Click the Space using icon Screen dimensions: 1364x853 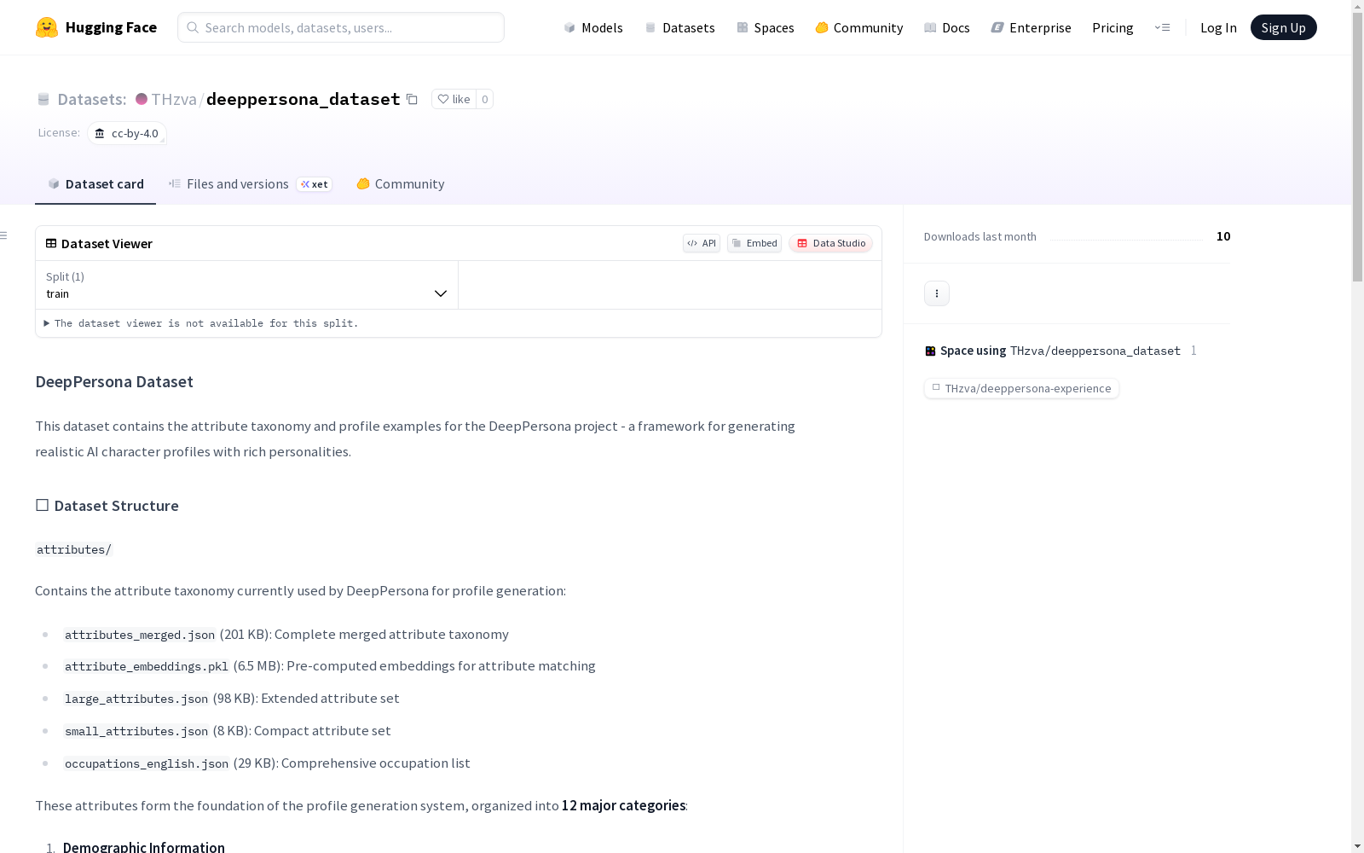[930, 351]
